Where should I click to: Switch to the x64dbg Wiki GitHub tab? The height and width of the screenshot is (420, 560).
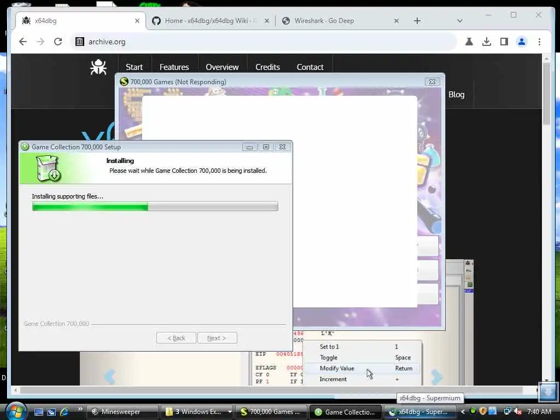(211, 21)
